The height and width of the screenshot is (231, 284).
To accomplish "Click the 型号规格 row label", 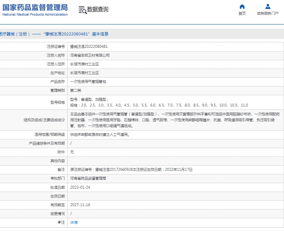I will (57, 103).
